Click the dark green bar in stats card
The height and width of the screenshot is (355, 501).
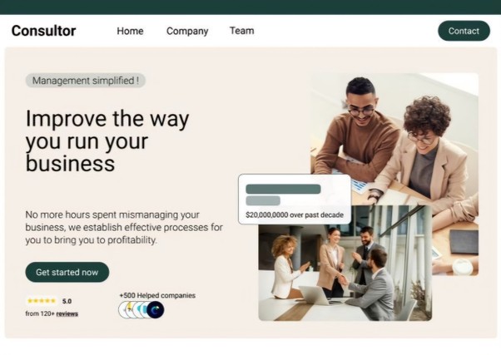point(283,189)
